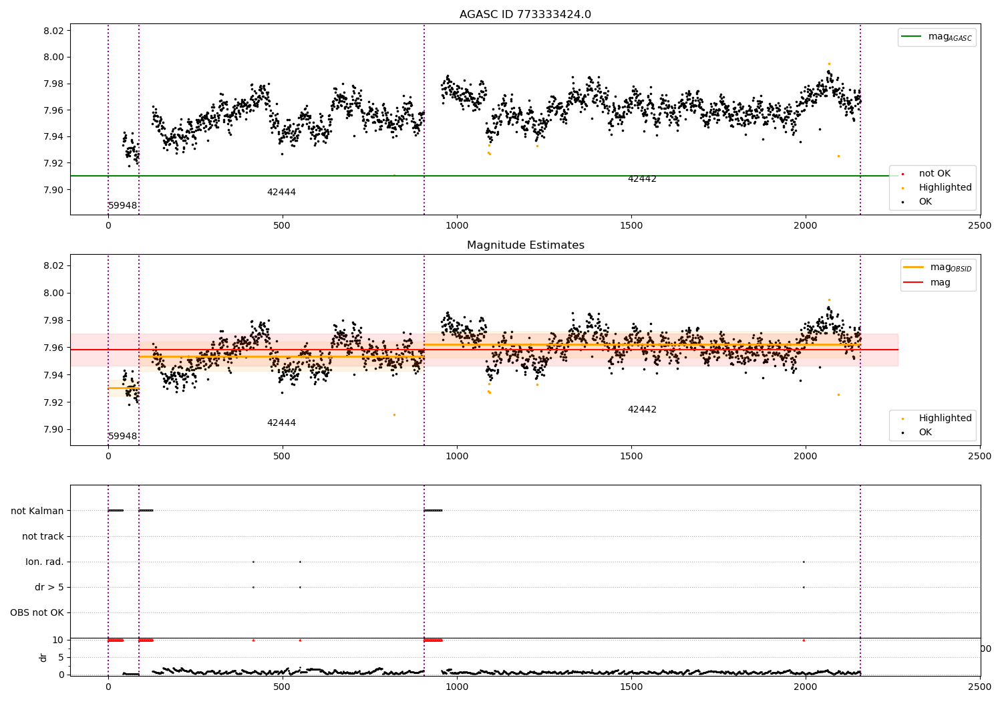Viewport: 1002px width, 702px height.
Task: Click the 'not OK' red legend marker
Action: coord(902,174)
